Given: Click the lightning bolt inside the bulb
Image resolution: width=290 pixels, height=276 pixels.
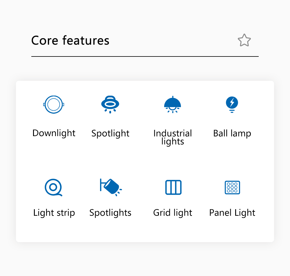Looking at the screenshot, I should pos(232,102).
